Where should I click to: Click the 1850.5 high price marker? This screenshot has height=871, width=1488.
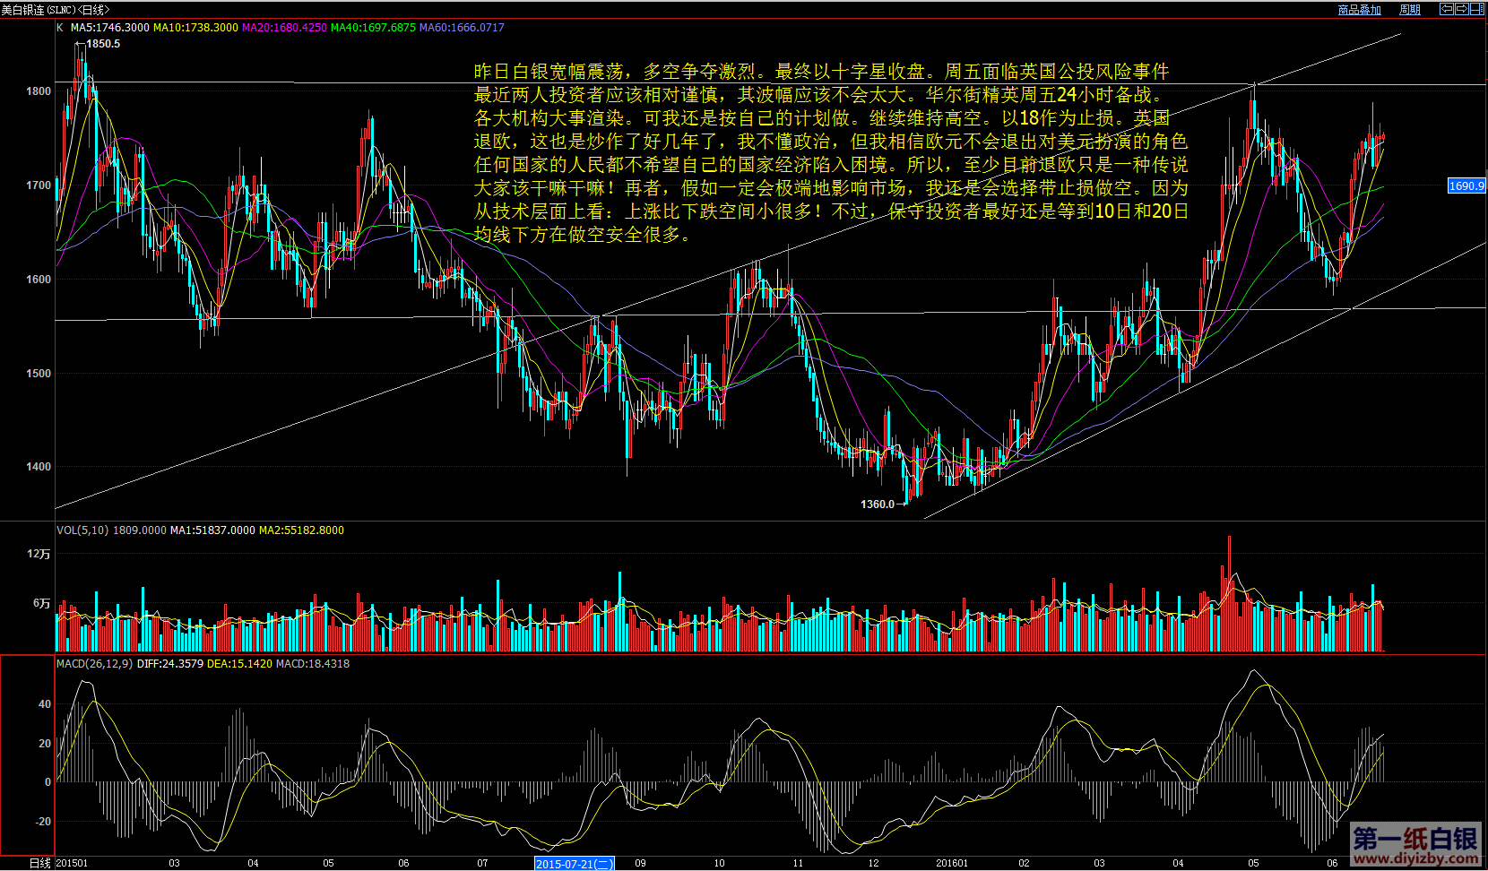pos(103,44)
